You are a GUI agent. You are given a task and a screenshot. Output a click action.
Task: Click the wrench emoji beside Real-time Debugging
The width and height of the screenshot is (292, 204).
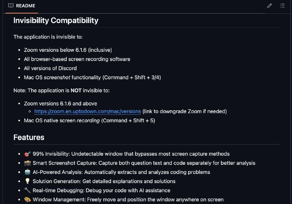point(27,190)
